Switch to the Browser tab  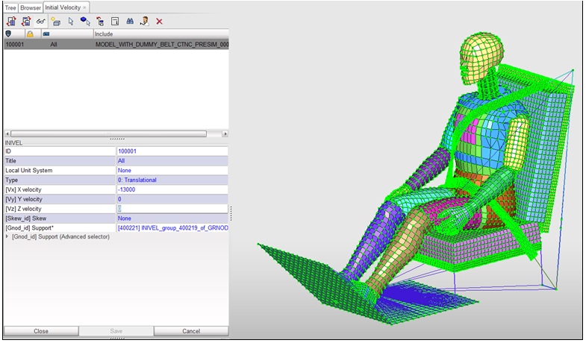pos(31,7)
